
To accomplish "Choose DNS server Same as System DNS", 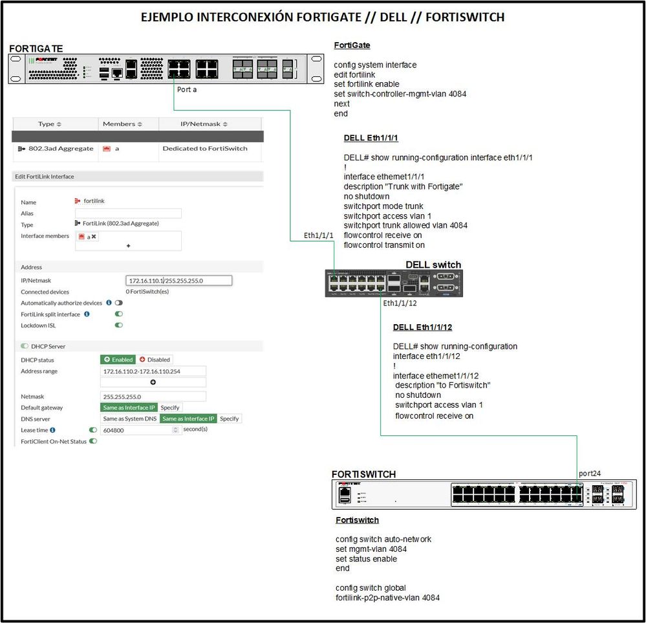I will point(130,419).
